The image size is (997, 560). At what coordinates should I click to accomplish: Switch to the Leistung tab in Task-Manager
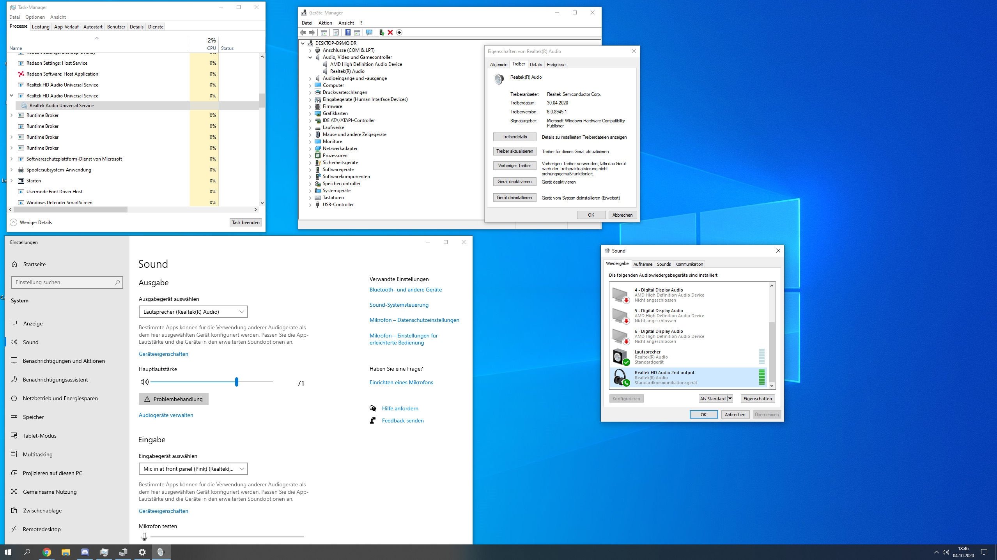pos(41,27)
